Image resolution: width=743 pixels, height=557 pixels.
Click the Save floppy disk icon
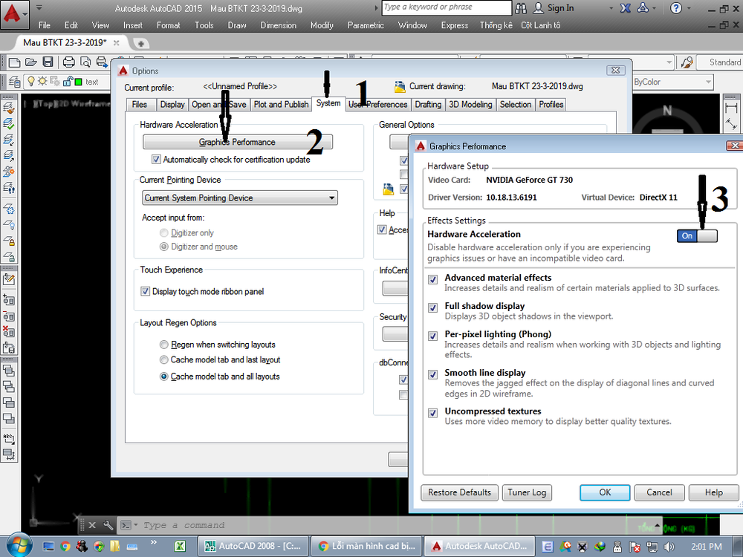[48, 62]
